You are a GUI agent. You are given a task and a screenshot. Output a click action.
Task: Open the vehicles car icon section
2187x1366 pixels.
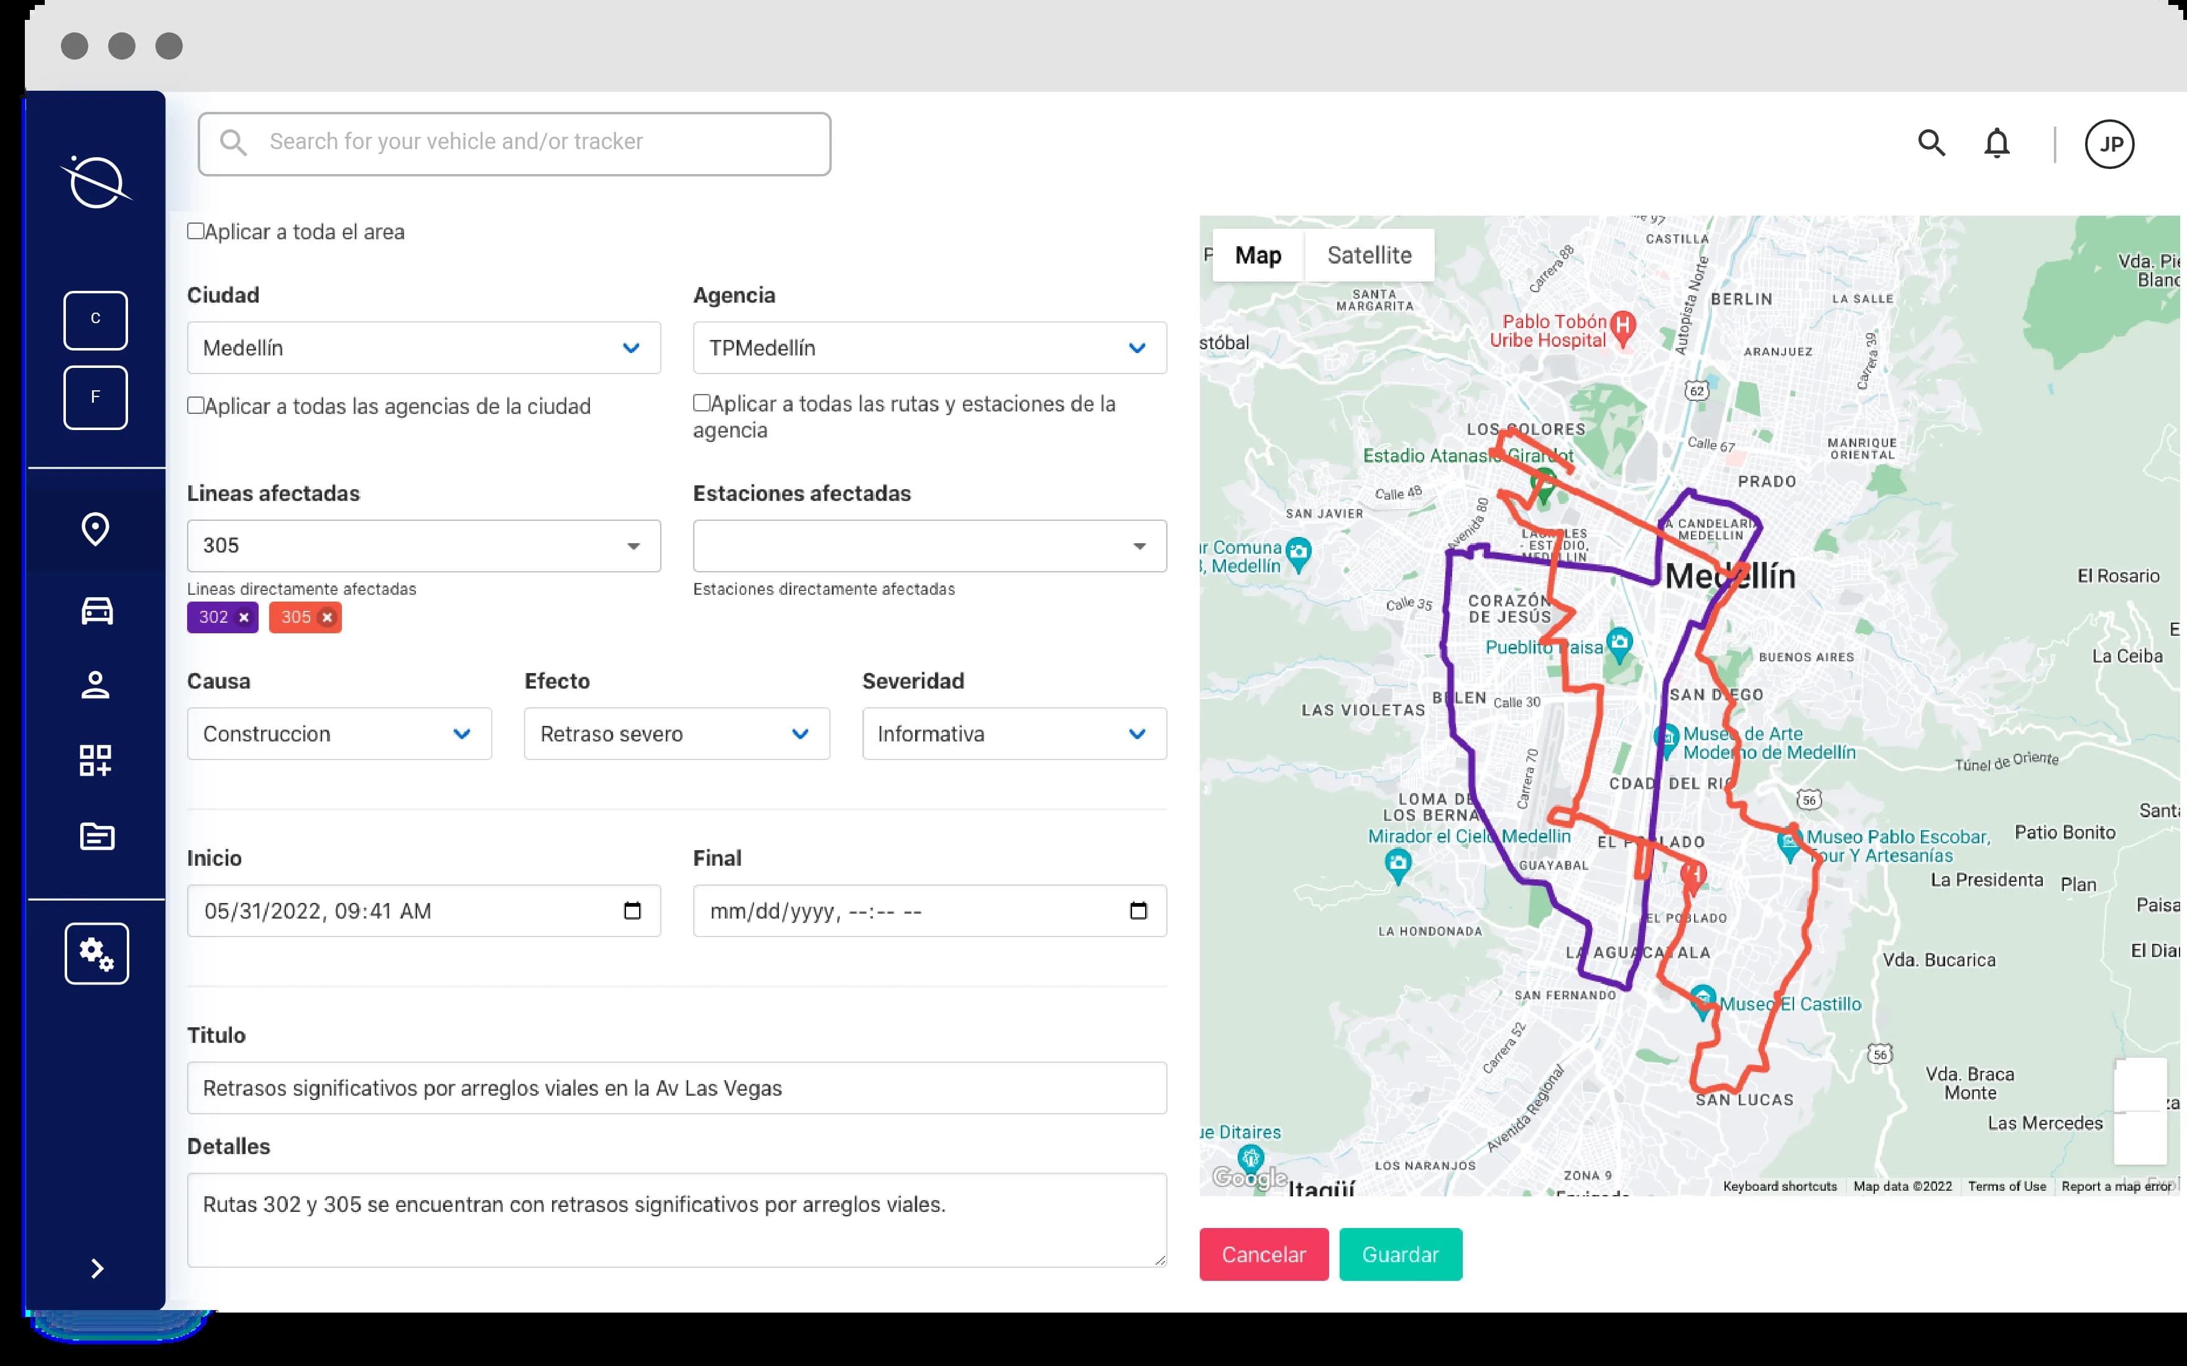[97, 611]
